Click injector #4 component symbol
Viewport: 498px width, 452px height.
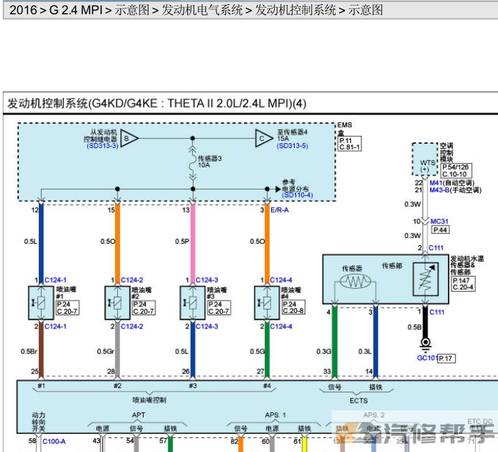coord(267,303)
